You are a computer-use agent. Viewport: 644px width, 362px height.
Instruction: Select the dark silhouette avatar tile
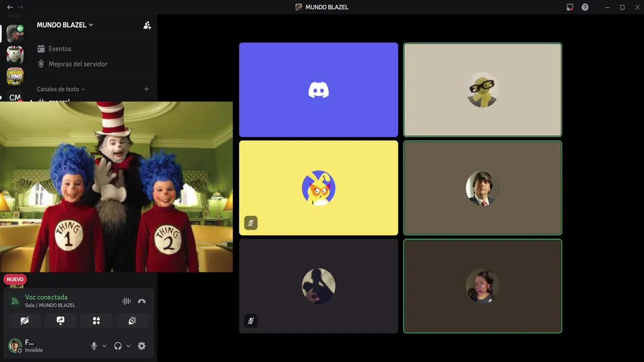[318, 286]
